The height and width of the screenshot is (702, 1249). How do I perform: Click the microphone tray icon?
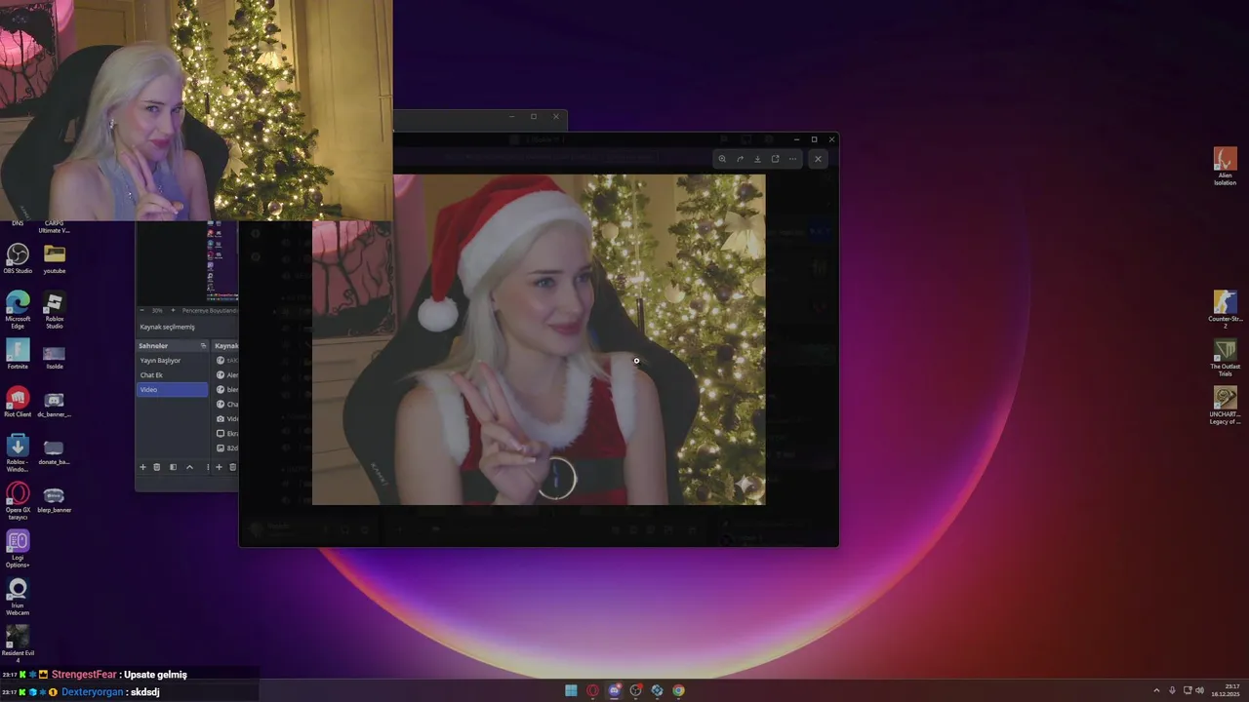coord(1172,690)
